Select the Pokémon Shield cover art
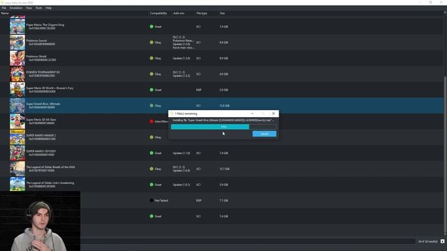The image size is (447, 251). 17,58
